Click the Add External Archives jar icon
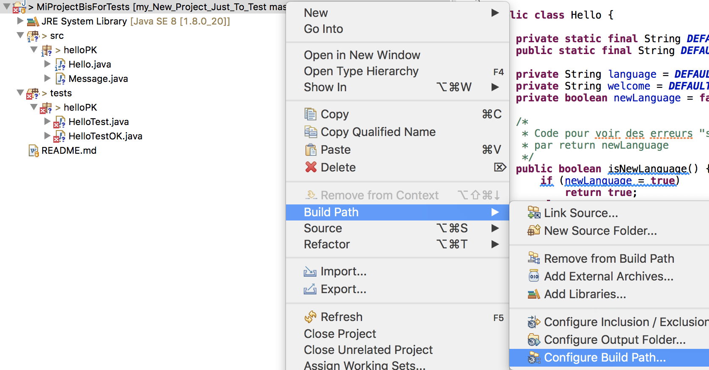Viewport: 709px width, 370px height. coord(534,276)
